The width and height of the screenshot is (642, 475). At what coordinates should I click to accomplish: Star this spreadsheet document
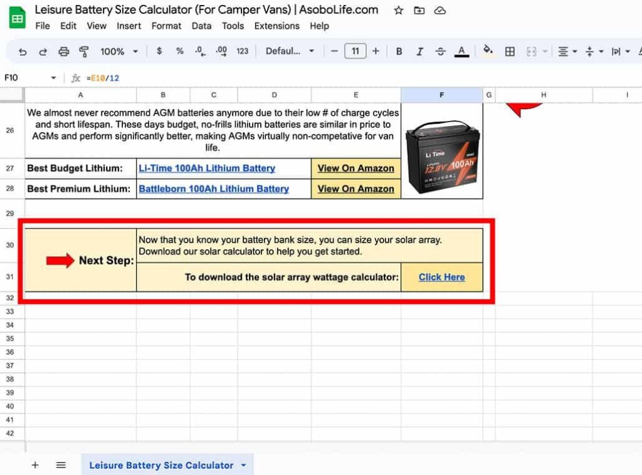coord(398,11)
